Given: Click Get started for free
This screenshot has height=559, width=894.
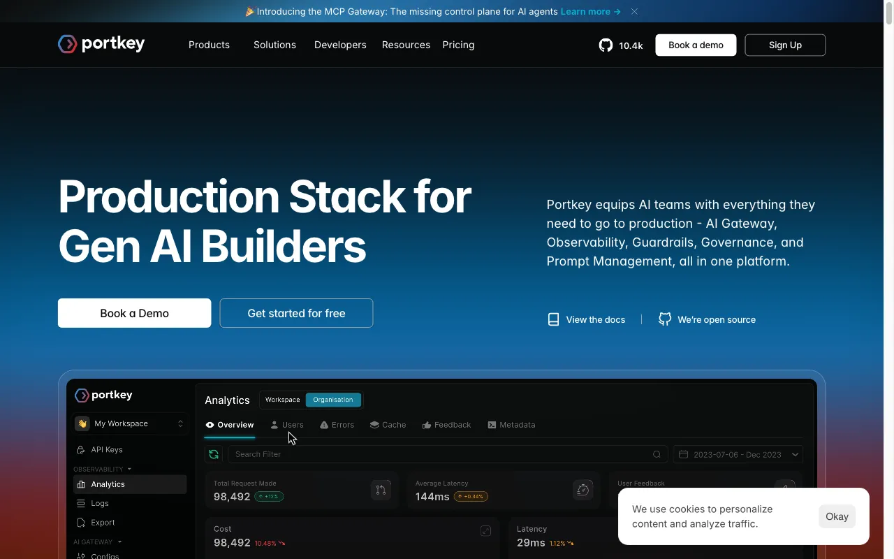Looking at the screenshot, I should coord(296,313).
